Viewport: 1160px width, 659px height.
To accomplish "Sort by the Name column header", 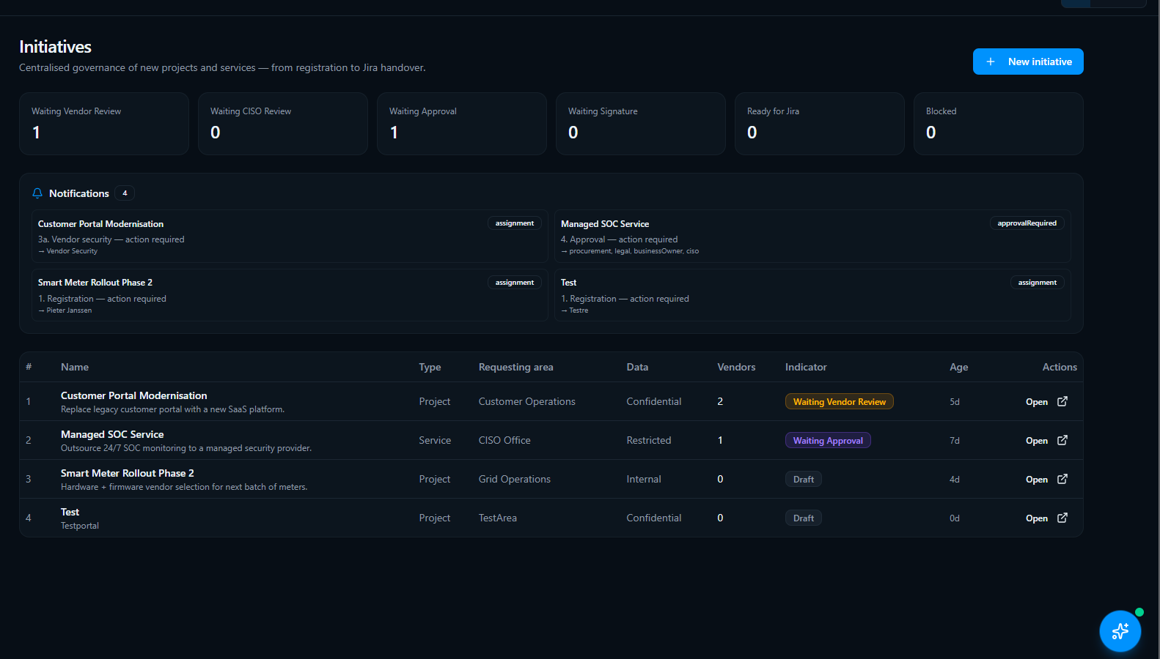I will [75, 367].
